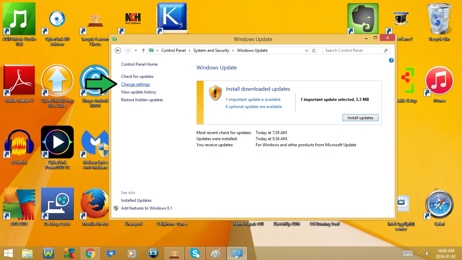The image size is (462, 260).
Task: Go to Control Panel Home
Action: coord(139,64)
